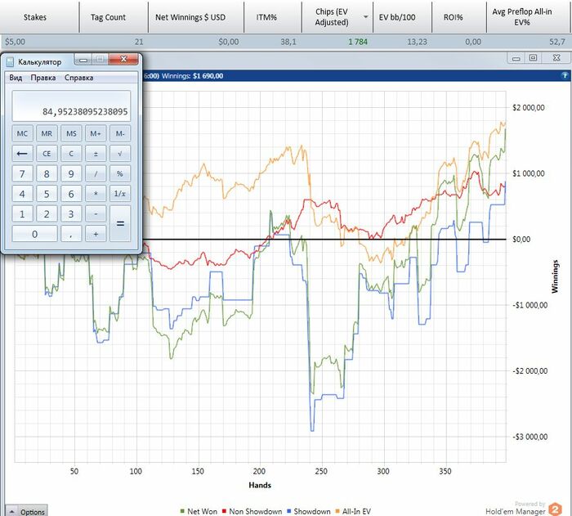Click the calculator digit 0 key
The height and width of the screenshot is (516, 572).
point(34,234)
